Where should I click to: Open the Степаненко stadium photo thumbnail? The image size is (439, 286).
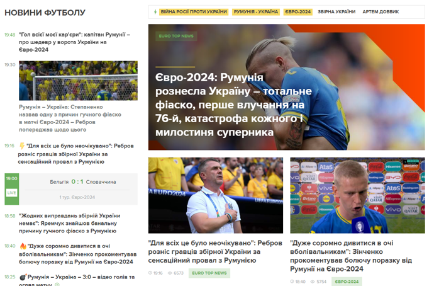(78, 81)
